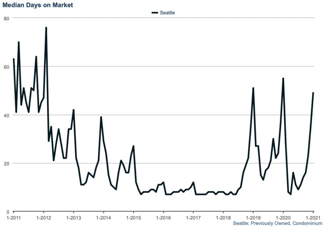Toggle the Seattle series legend label

click(x=167, y=13)
